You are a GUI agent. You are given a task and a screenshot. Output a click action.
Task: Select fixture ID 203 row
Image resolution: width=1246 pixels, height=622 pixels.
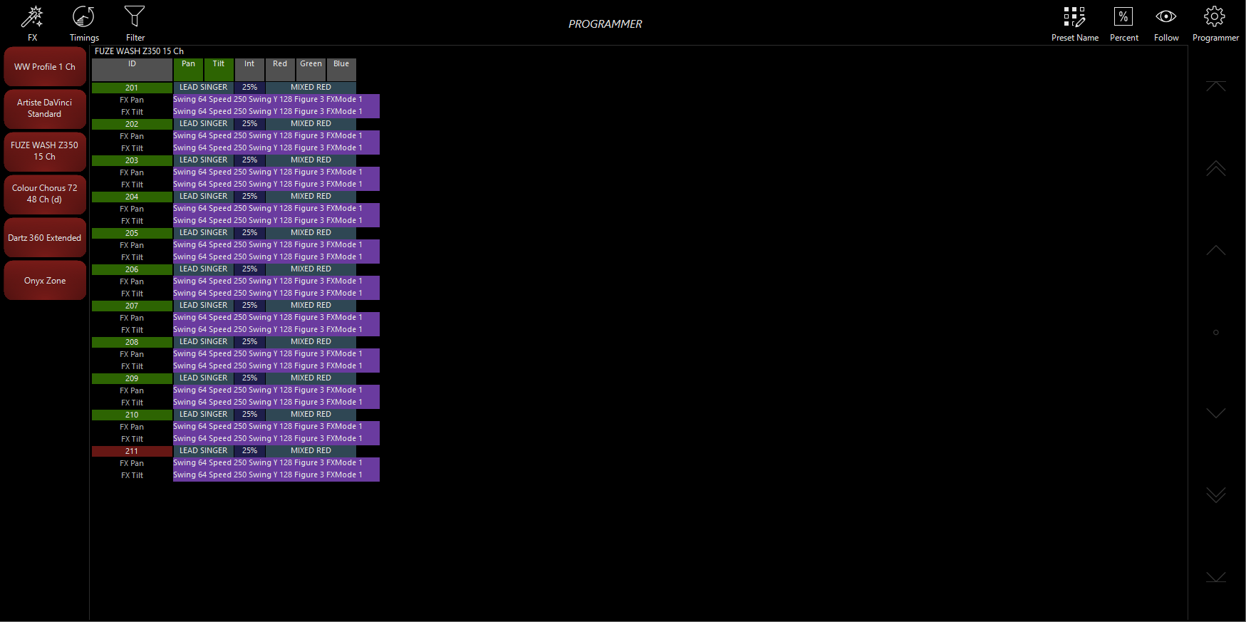pos(132,160)
